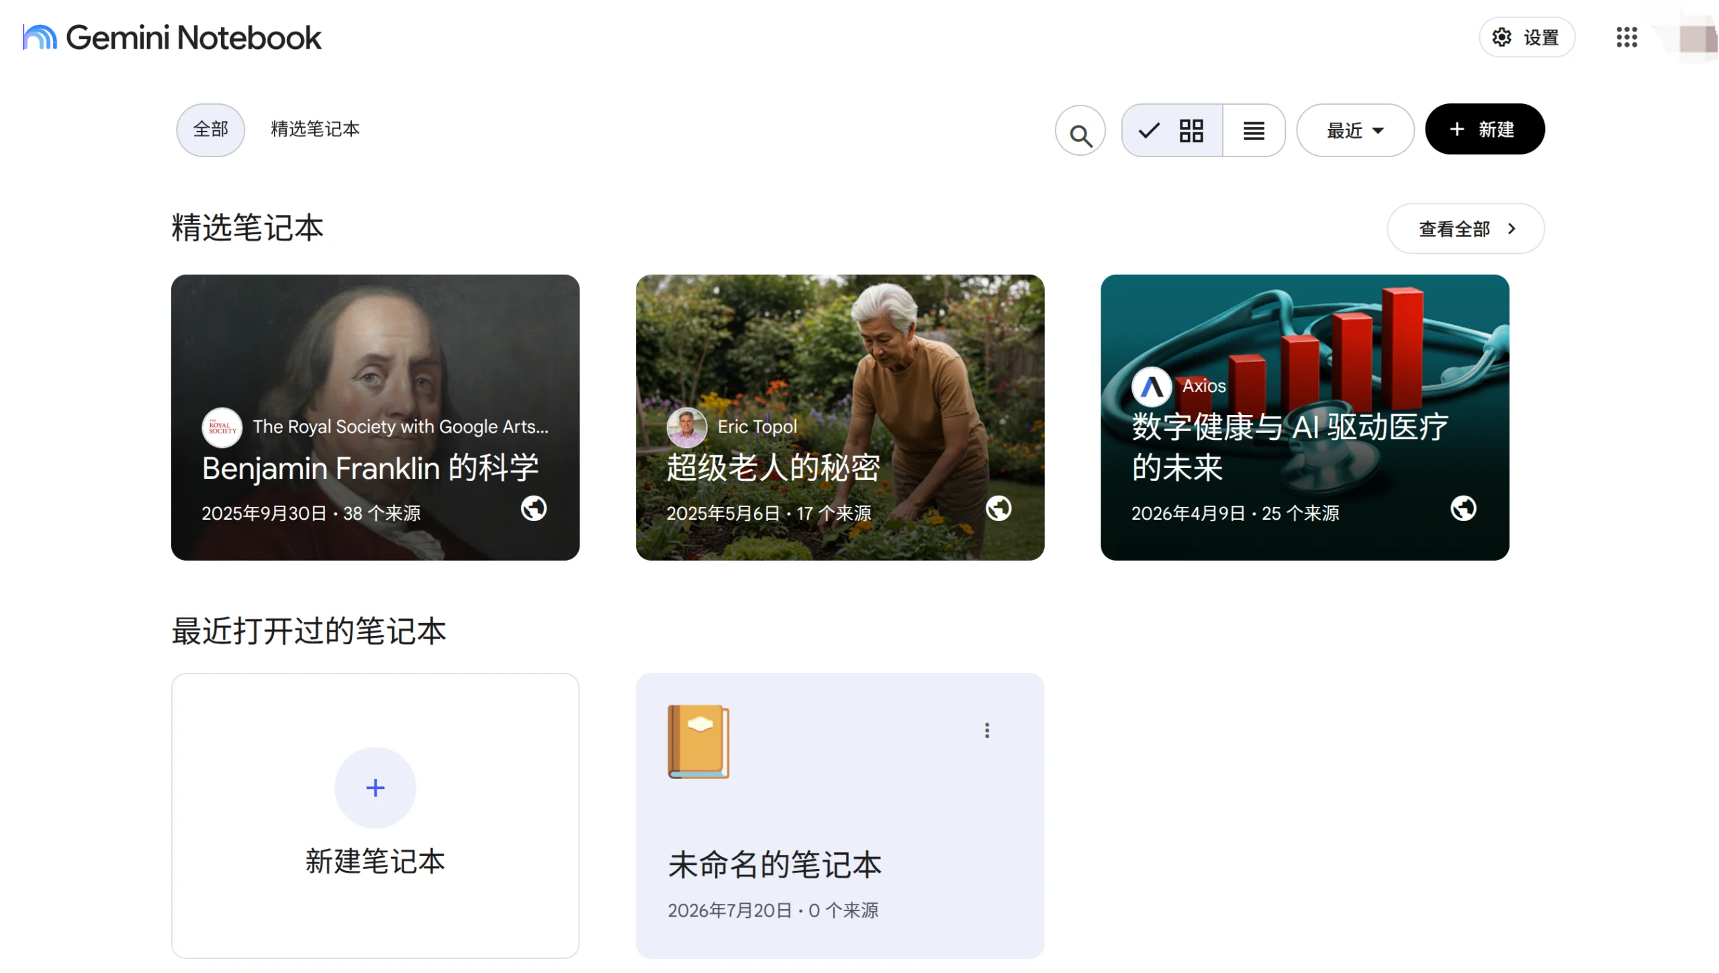Open the 未命名的笔记本 notebook title
The image size is (1719, 973).
click(774, 864)
